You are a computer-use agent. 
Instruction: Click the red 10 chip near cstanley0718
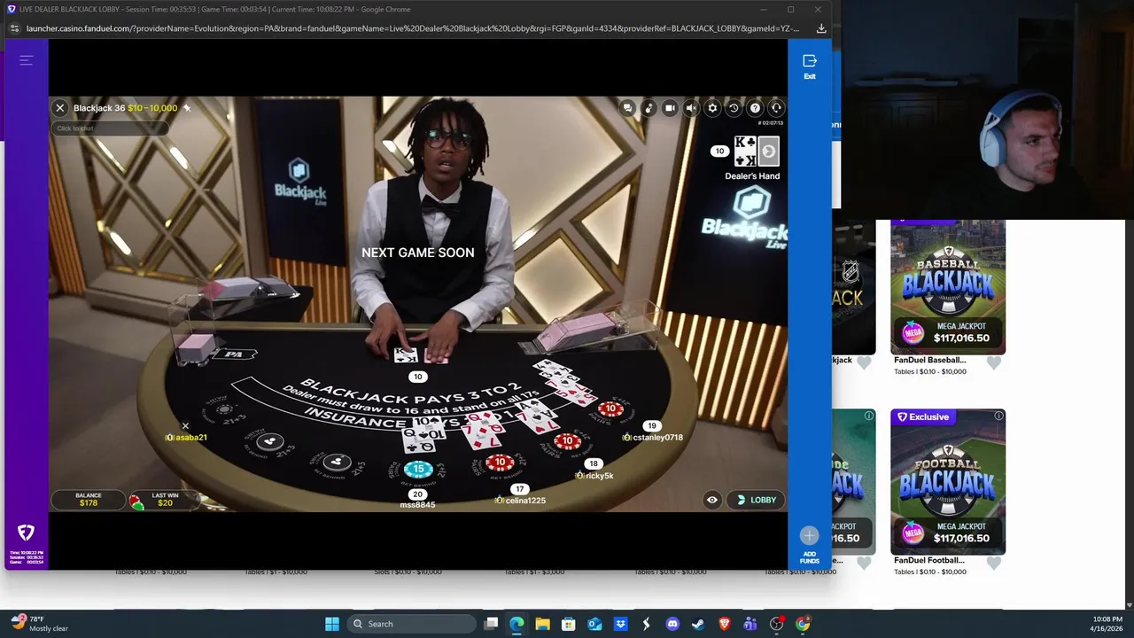(610, 408)
